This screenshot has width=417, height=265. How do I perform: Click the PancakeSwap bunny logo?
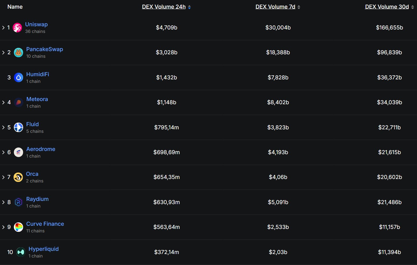click(18, 52)
